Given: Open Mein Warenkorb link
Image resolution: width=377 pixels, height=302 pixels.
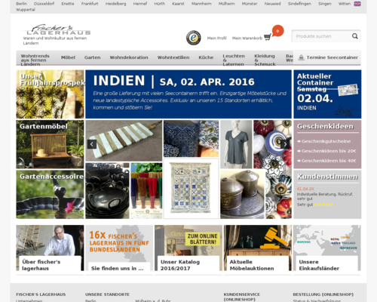Looking at the screenshot, I should (247, 39).
